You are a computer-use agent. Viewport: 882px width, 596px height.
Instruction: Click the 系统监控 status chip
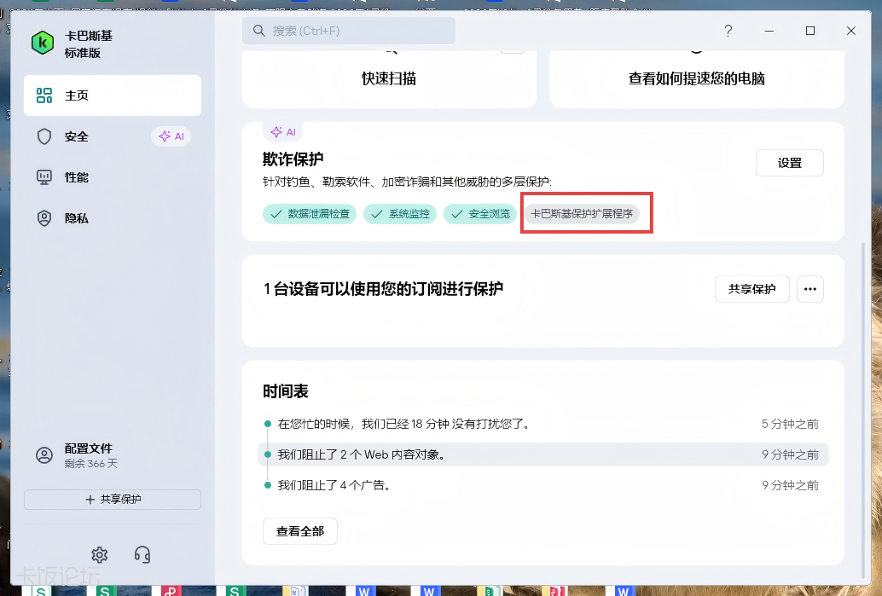[400, 214]
